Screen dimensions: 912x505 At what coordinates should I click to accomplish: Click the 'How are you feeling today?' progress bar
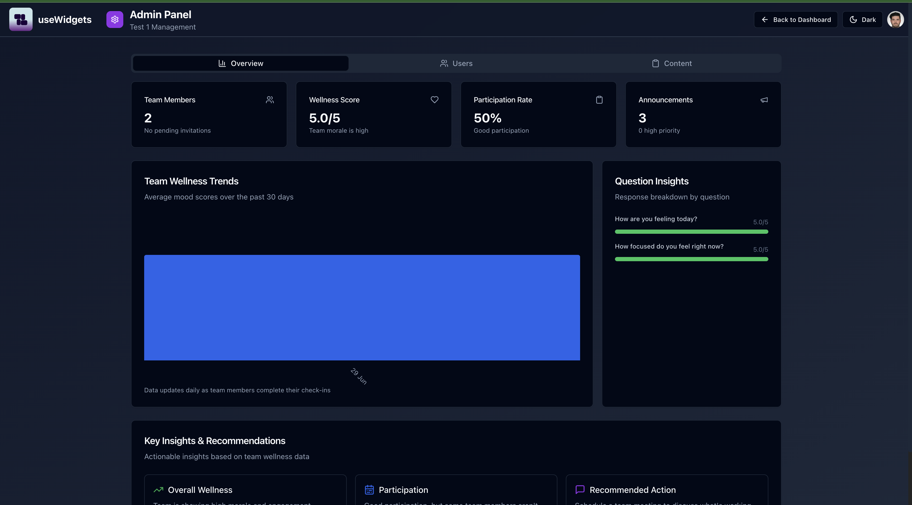pyautogui.click(x=691, y=232)
